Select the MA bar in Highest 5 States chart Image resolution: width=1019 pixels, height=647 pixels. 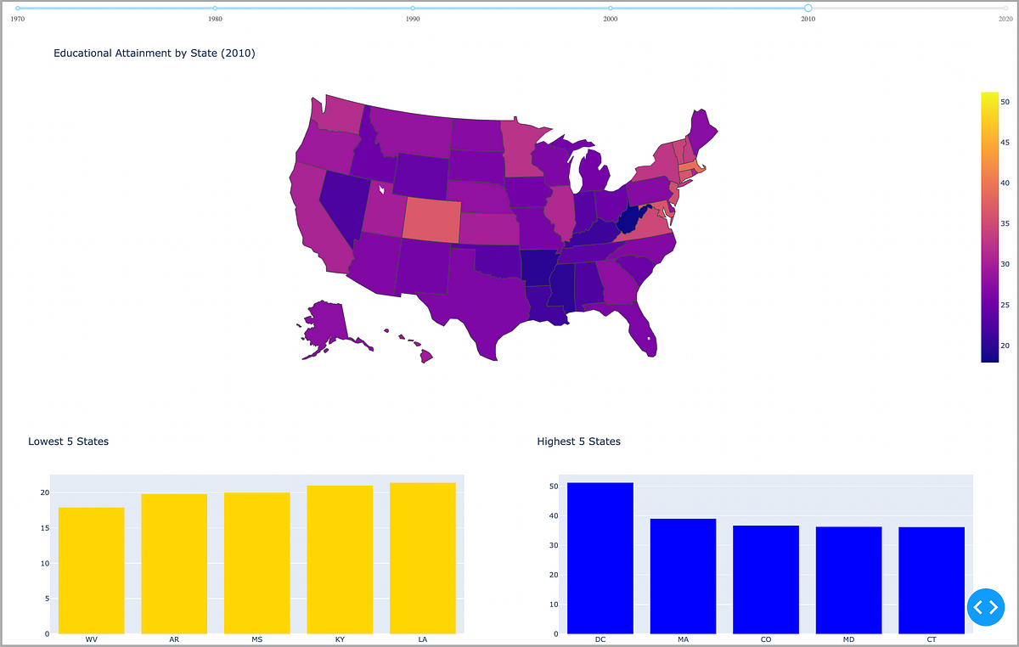click(x=683, y=576)
